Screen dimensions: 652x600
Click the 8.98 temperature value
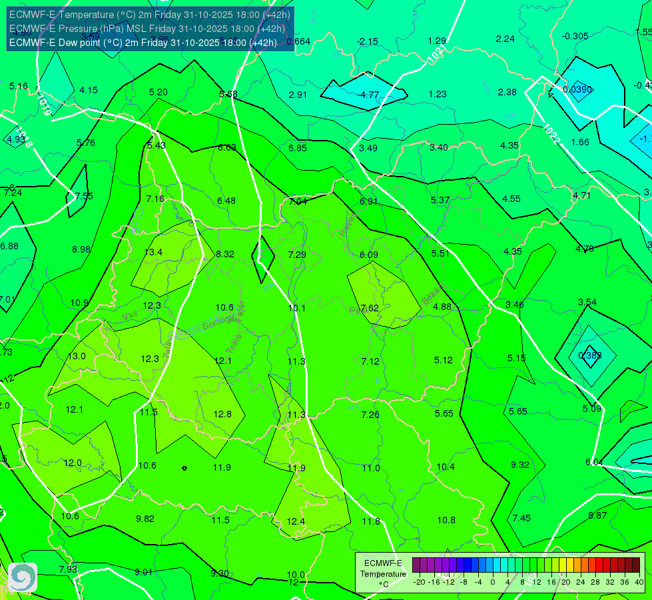tap(81, 249)
